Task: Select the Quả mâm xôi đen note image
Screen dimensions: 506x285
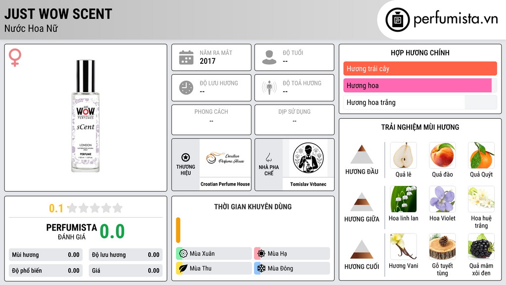Action: pos(481,246)
